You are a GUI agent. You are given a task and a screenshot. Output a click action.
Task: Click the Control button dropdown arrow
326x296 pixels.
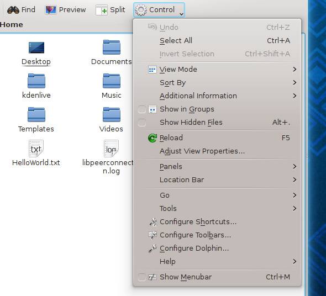(181, 14)
